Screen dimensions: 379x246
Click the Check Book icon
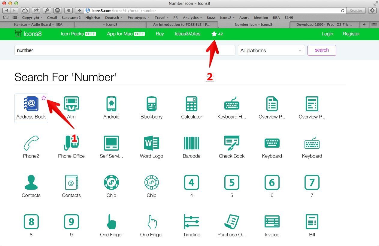(232, 143)
